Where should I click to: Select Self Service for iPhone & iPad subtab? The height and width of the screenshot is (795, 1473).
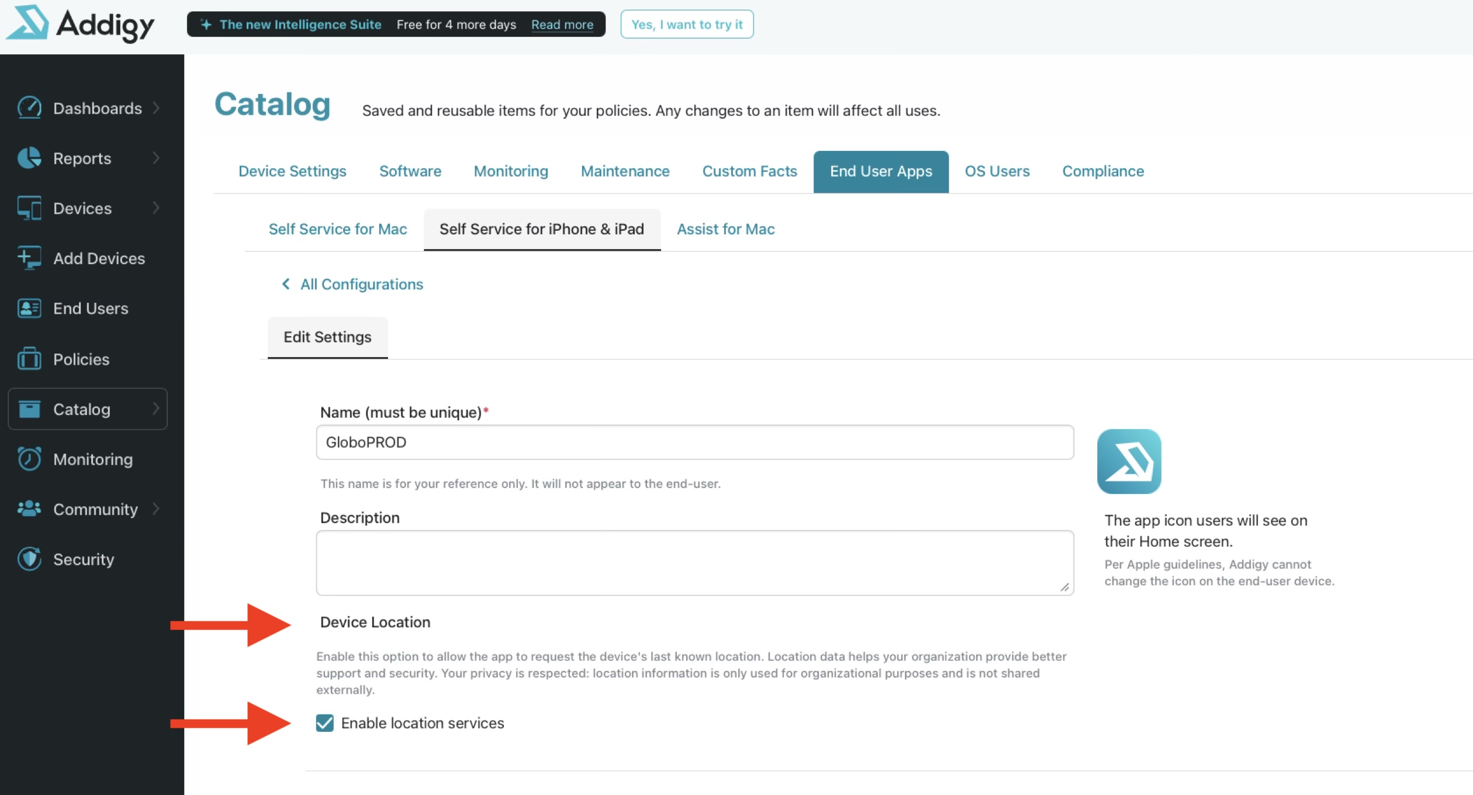tap(542, 229)
